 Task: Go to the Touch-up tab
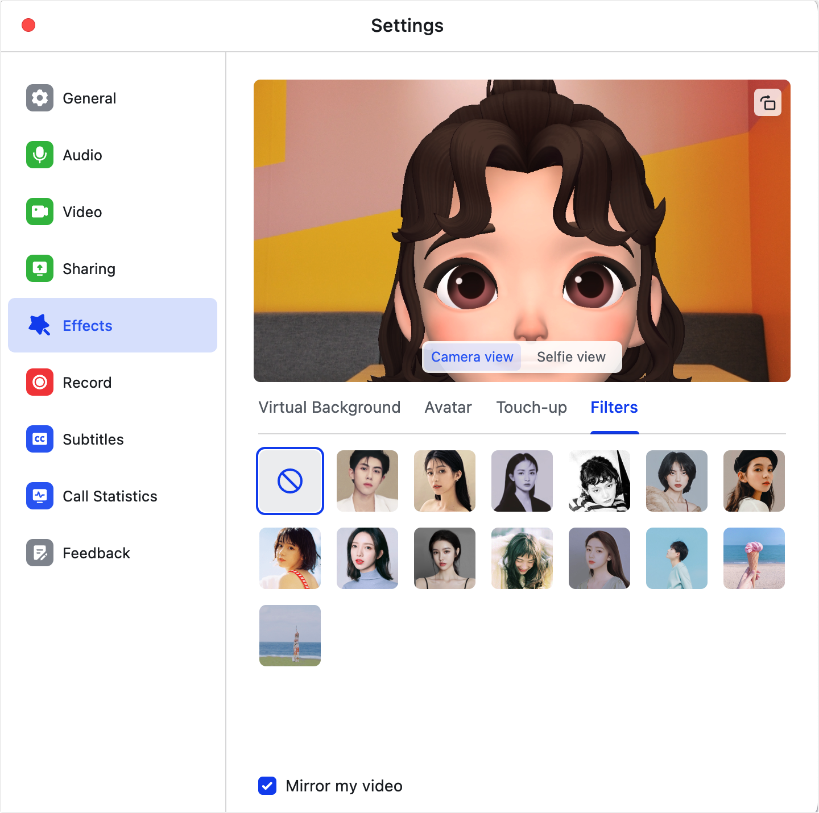coord(531,408)
